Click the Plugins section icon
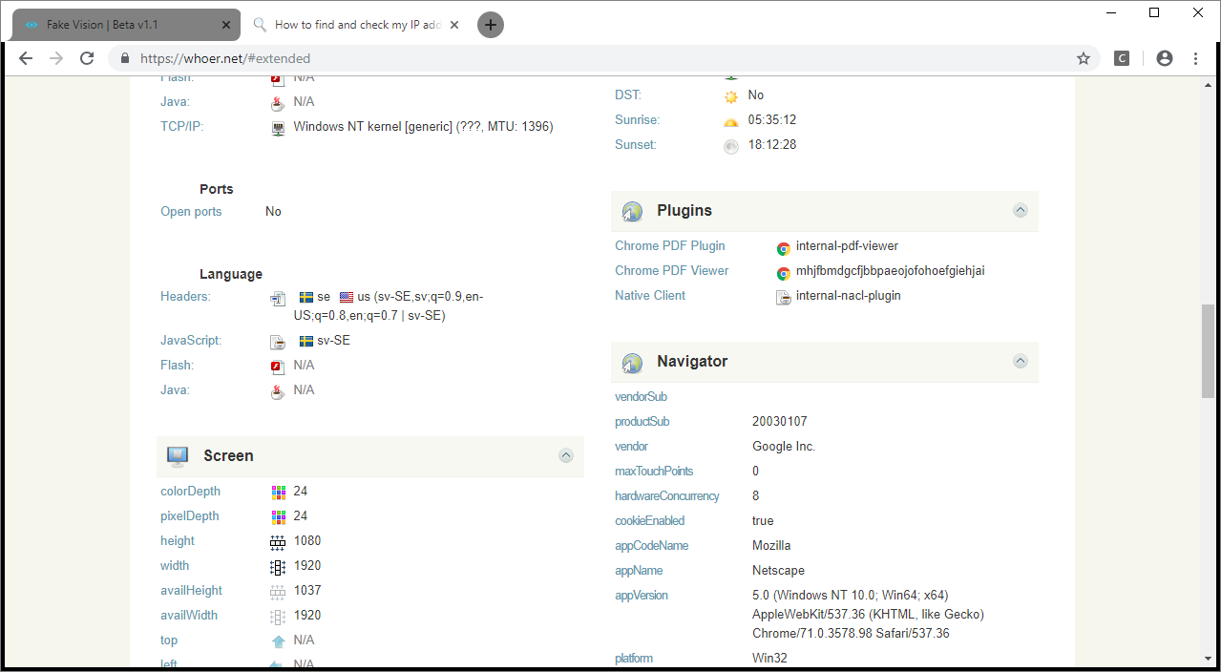Screen dimensions: 1221x672 click(632, 211)
